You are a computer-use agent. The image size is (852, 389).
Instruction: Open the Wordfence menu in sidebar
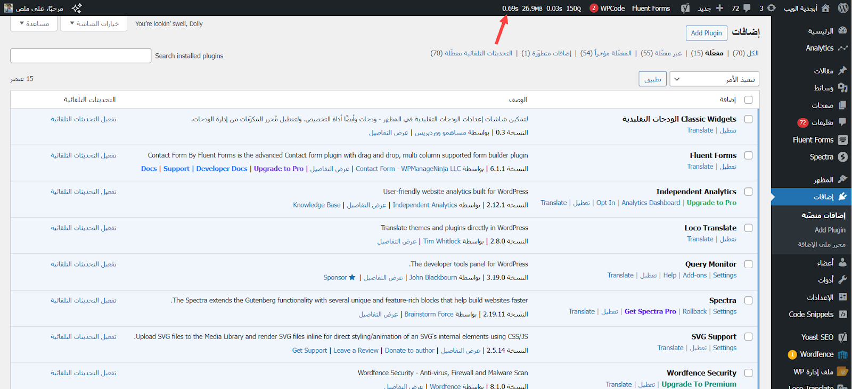click(x=817, y=354)
